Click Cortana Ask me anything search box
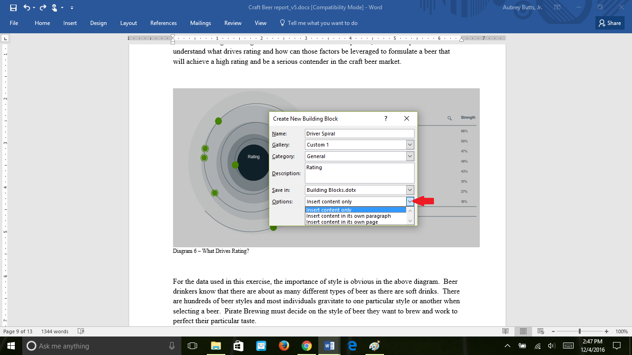This screenshot has height=355, width=632. click(x=101, y=346)
